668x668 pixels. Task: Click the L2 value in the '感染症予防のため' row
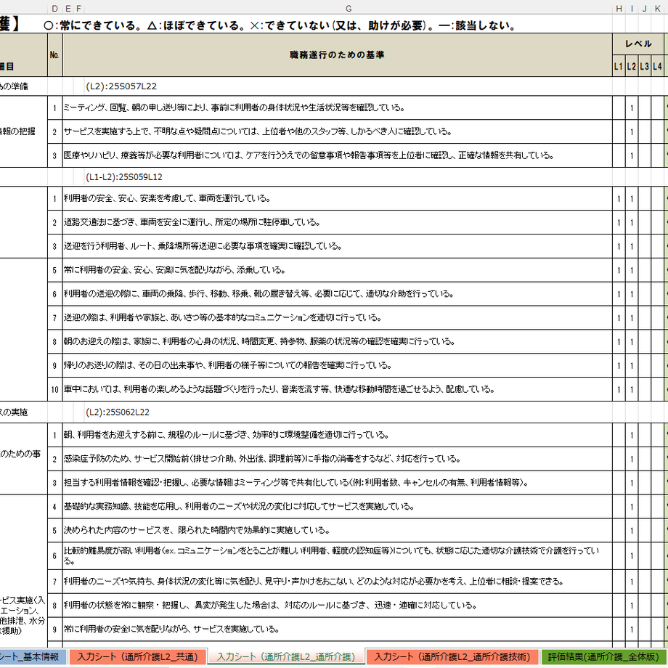(x=632, y=459)
